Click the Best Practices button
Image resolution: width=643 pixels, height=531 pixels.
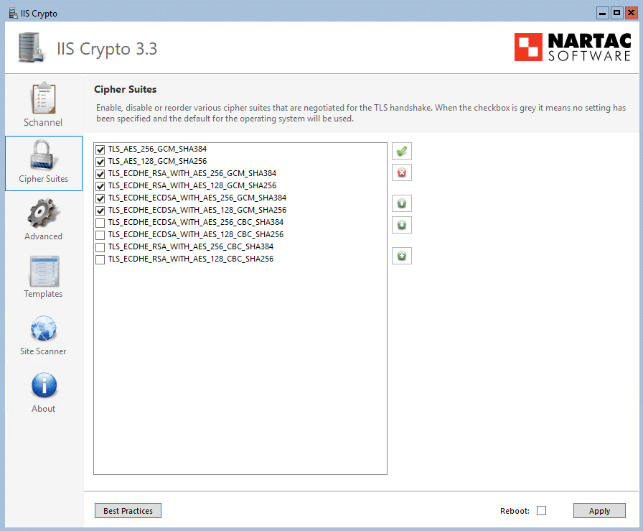[128, 510]
